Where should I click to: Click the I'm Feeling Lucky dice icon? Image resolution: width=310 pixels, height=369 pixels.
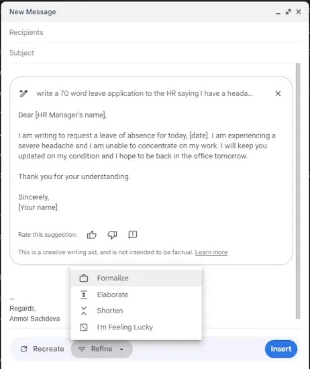(x=84, y=327)
